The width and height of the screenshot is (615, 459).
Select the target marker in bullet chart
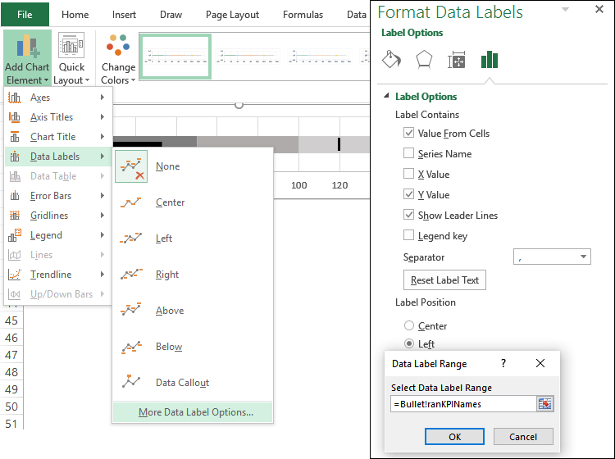[x=339, y=144]
